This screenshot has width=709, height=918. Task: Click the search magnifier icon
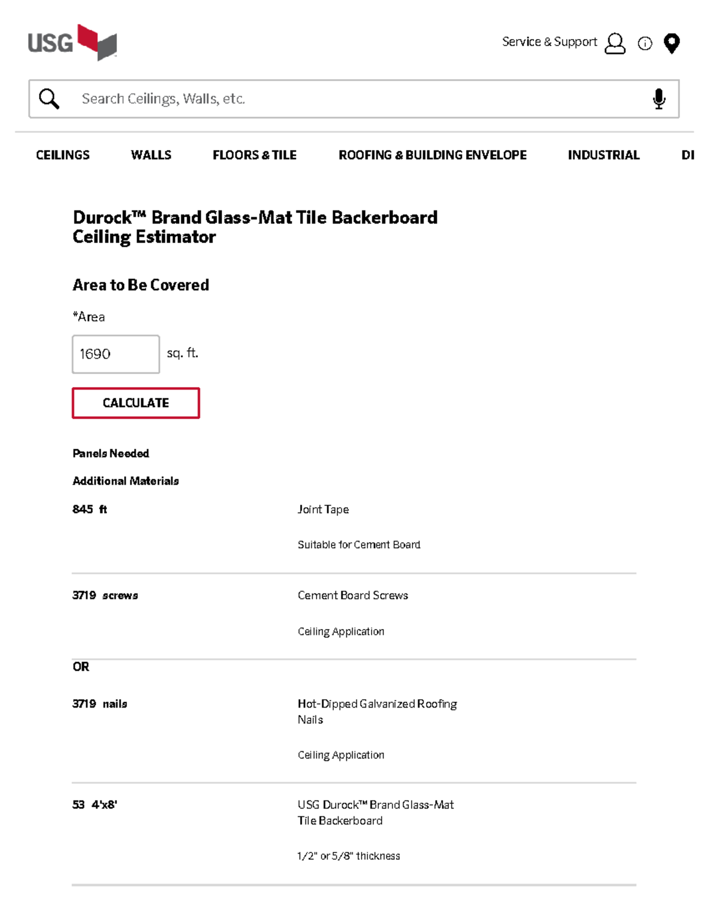tap(50, 98)
